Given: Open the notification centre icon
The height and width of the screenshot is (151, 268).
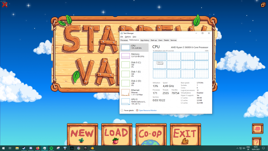Looking at the screenshot, I should pyautogui.click(x=263, y=148).
